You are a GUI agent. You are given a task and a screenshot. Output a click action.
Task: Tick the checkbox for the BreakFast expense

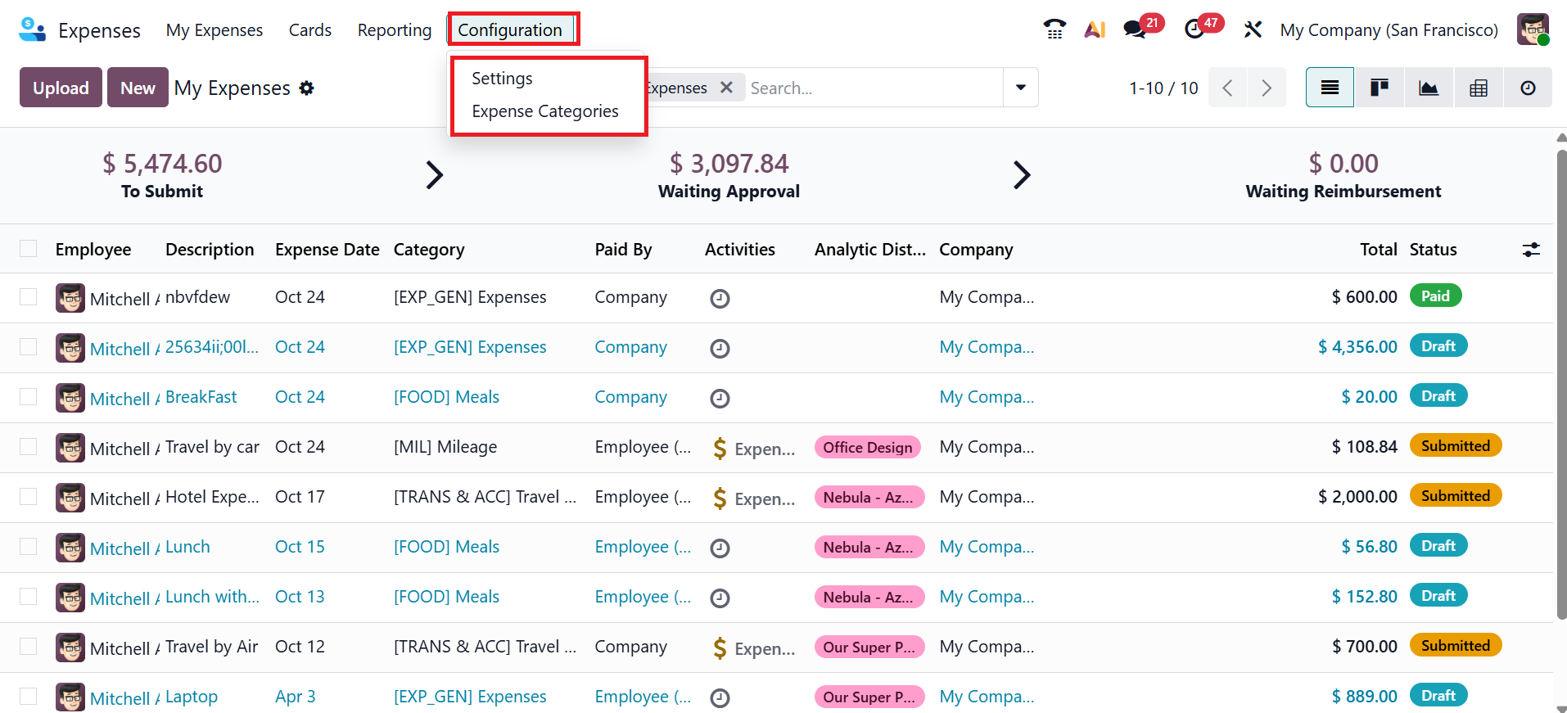pos(29,397)
